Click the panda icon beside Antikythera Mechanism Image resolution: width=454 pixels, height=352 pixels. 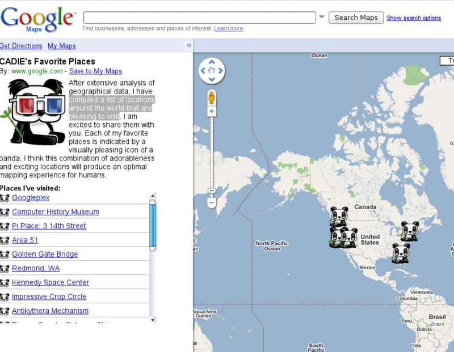click(5, 312)
